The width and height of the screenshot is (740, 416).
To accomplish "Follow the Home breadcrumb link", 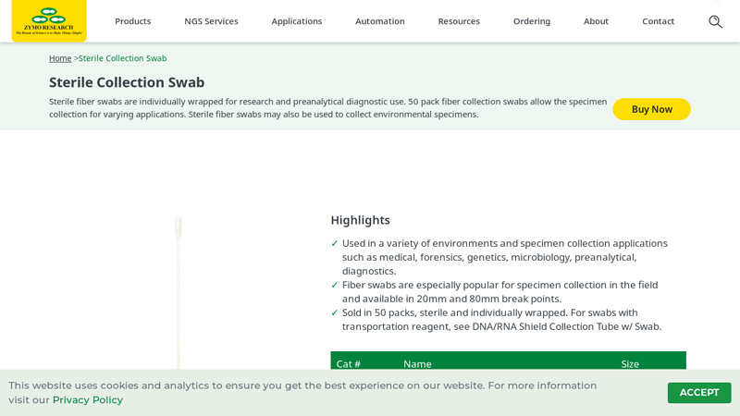I will point(60,58).
